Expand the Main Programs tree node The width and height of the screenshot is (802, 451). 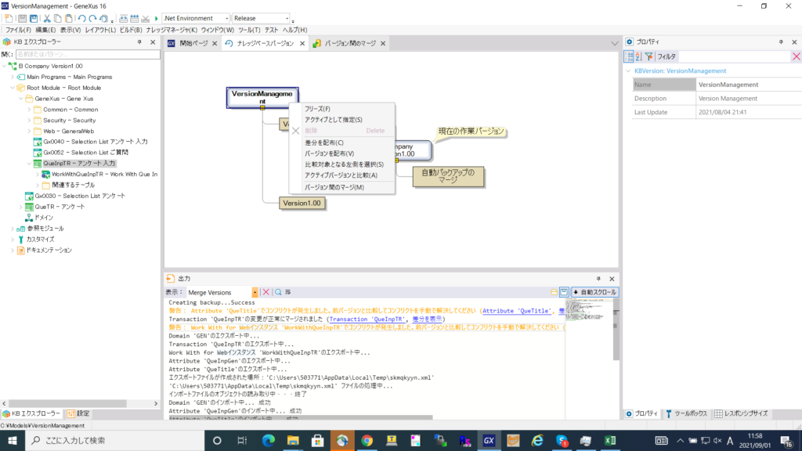[13, 77]
